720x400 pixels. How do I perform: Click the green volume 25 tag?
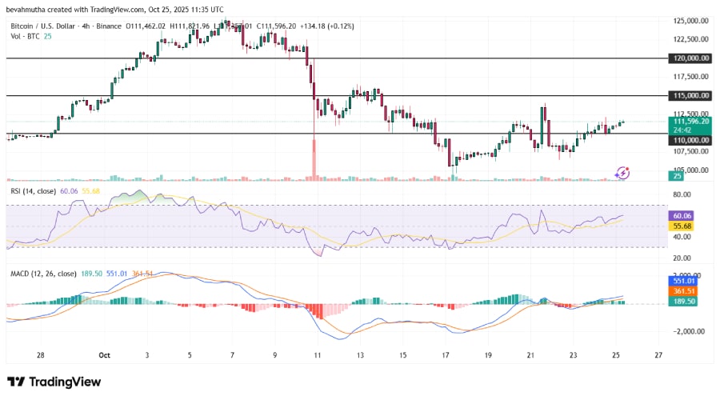tap(677, 175)
